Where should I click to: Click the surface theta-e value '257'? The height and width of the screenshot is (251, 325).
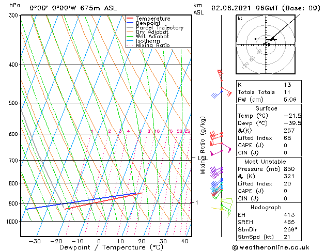pyautogui.click(x=289, y=131)
